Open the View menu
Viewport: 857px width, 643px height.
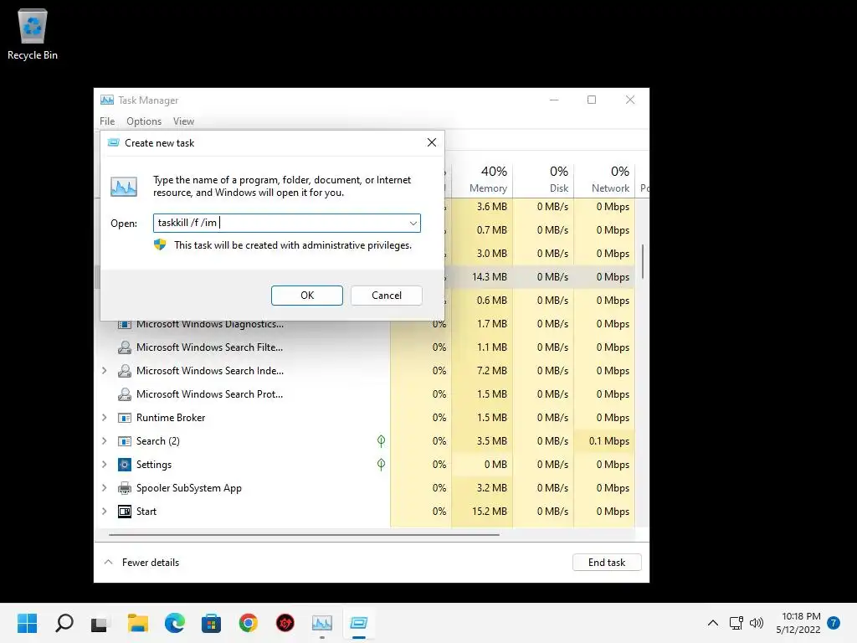click(183, 121)
